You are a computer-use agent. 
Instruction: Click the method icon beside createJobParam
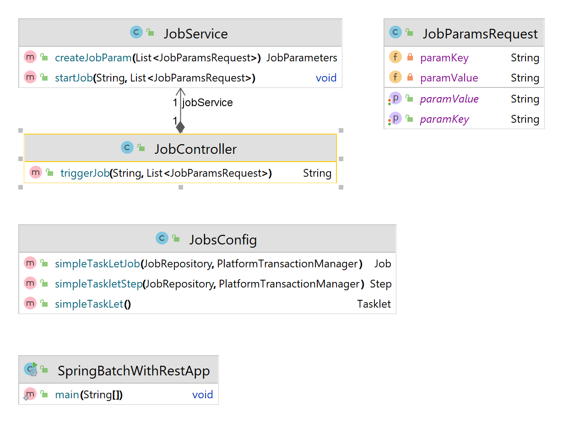coord(30,57)
